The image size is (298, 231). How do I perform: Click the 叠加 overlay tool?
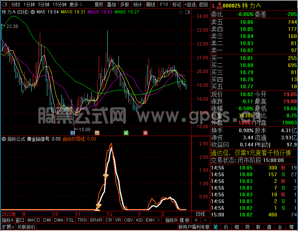point(111,4)
